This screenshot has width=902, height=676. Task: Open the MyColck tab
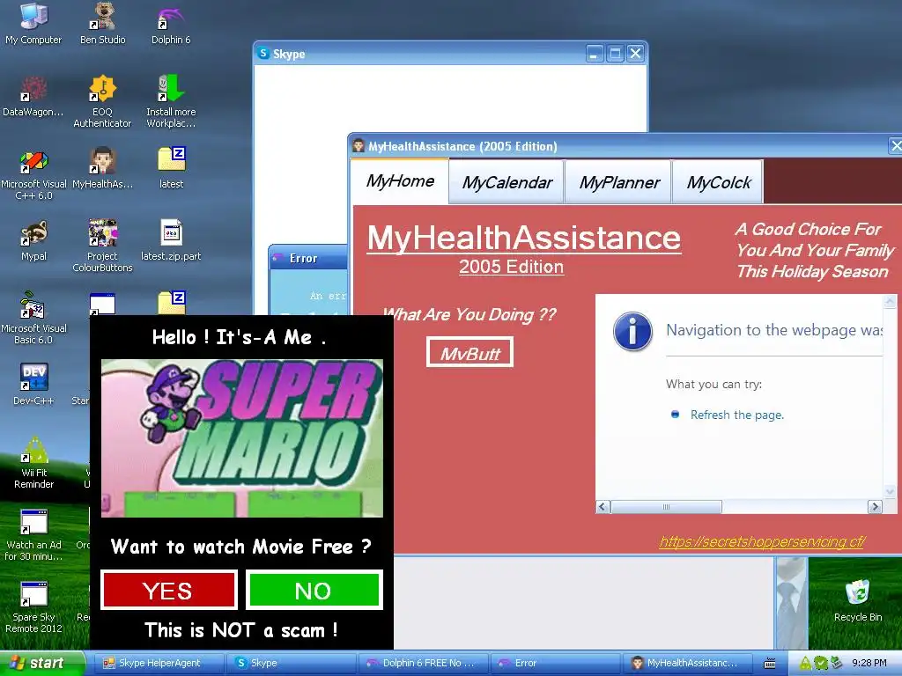718,183
